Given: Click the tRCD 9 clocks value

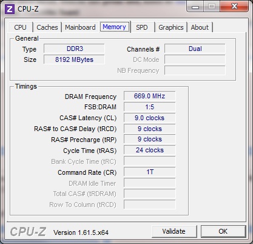Looking at the screenshot, I should pos(150,129).
